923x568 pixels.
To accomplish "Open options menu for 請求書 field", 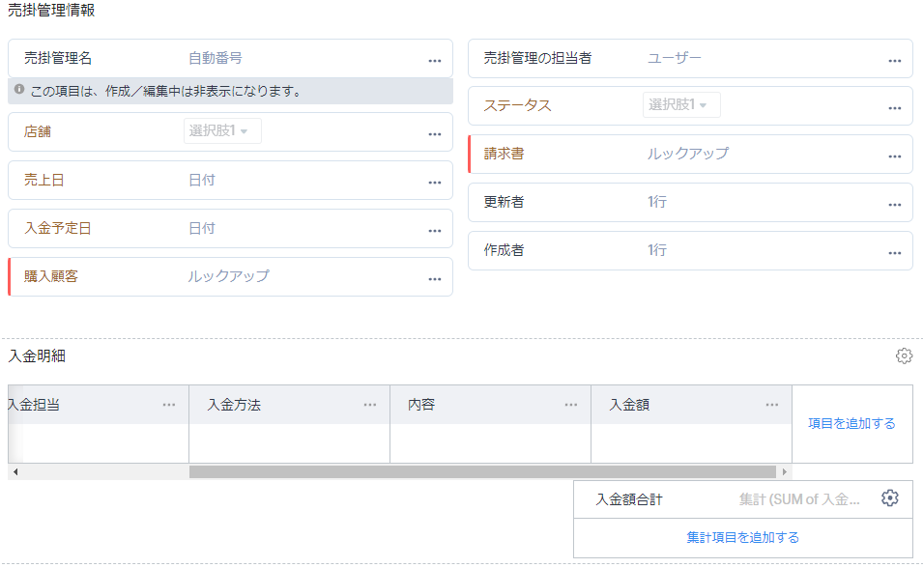I will 895,156.
